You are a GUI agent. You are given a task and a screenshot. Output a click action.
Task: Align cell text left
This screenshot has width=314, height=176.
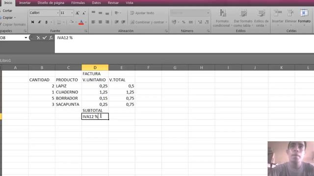(x=93, y=22)
